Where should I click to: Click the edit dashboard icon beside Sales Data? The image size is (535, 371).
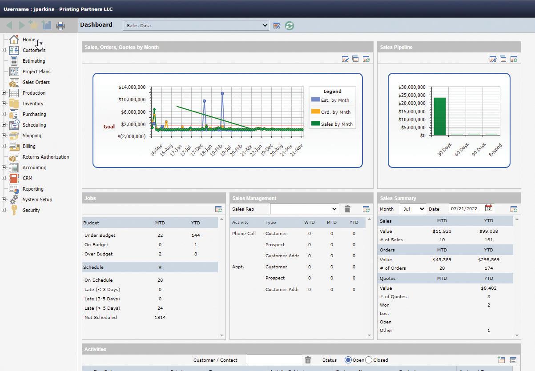click(277, 26)
